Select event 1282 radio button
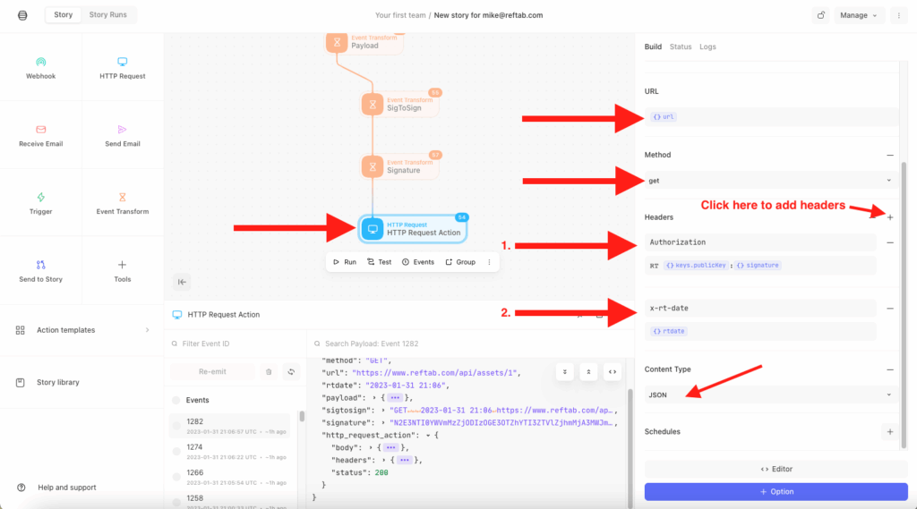The width and height of the screenshot is (917, 509). 176,426
